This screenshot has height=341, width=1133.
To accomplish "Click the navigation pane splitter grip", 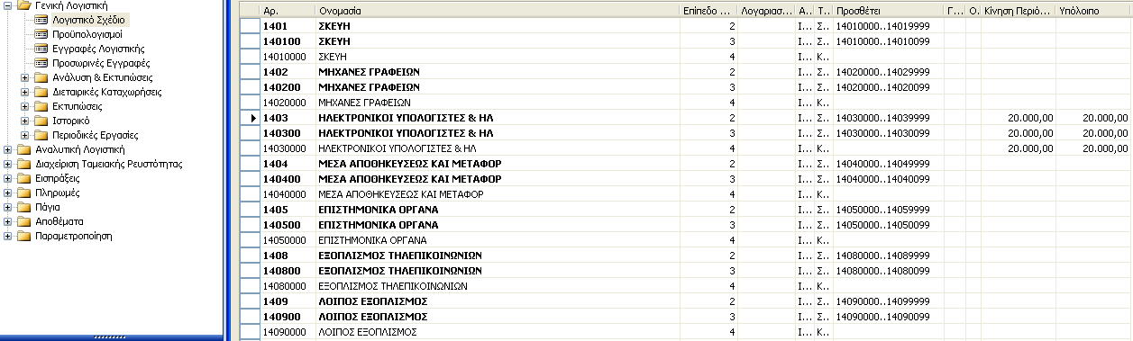I will pyautogui.click(x=110, y=337).
